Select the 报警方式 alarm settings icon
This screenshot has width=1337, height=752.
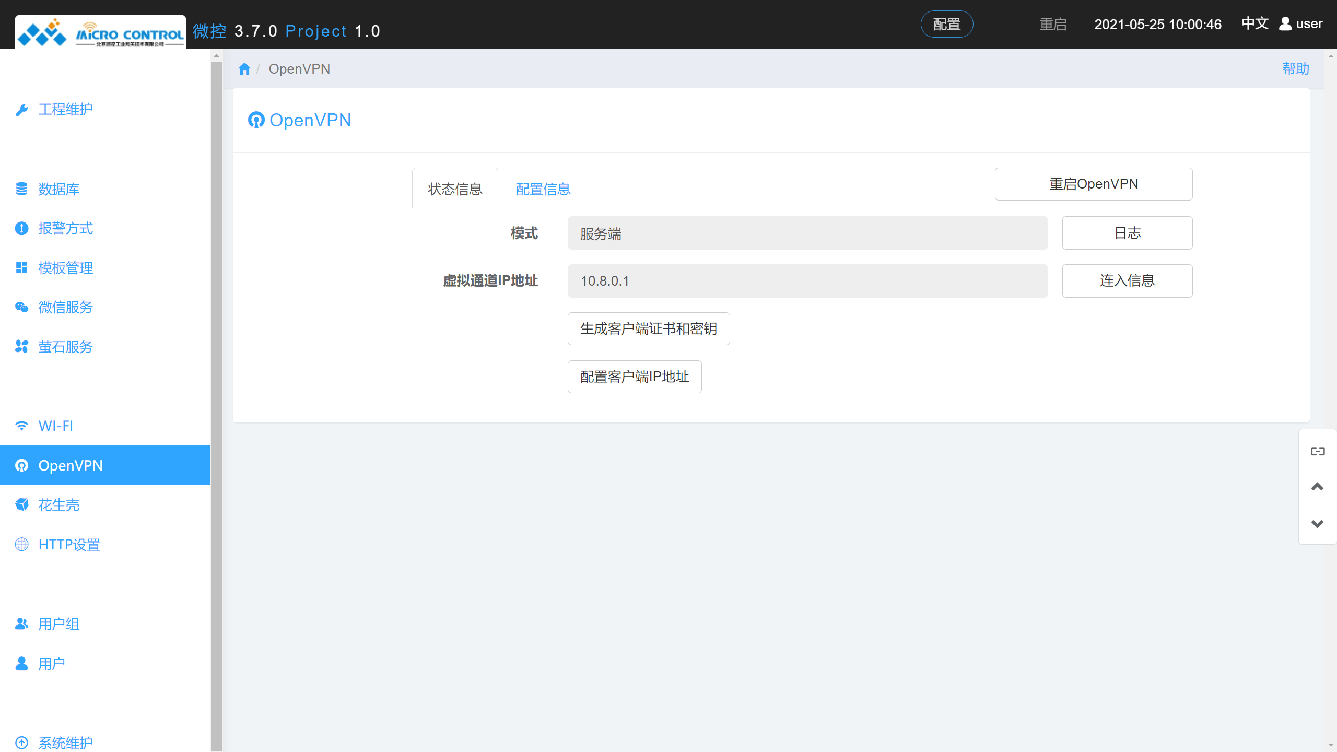(x=21, y=229)
